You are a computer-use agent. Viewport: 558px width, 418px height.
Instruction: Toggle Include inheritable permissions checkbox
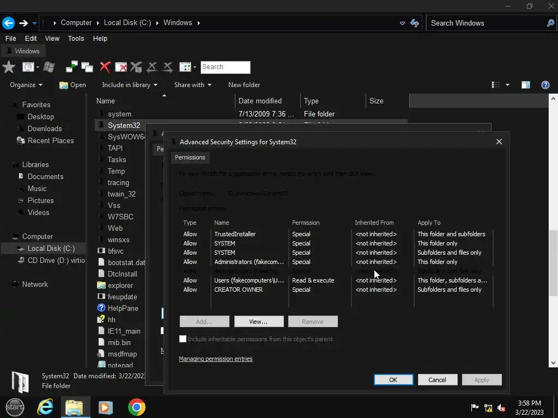pos(183,339)
